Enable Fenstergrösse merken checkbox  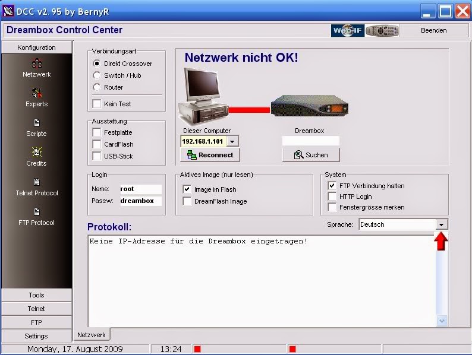[332, 207]
